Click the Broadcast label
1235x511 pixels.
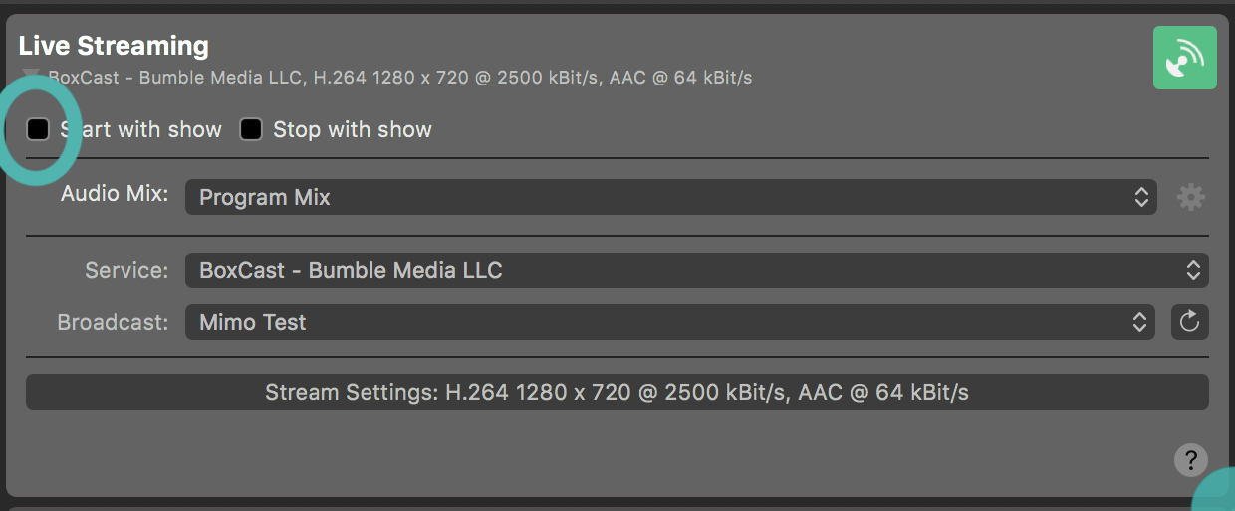[113, 322]
